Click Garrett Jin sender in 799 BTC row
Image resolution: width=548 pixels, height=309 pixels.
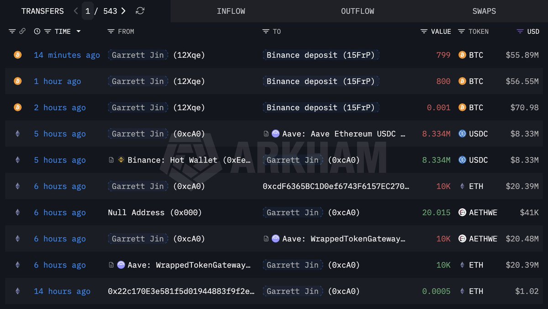(138, 55)
